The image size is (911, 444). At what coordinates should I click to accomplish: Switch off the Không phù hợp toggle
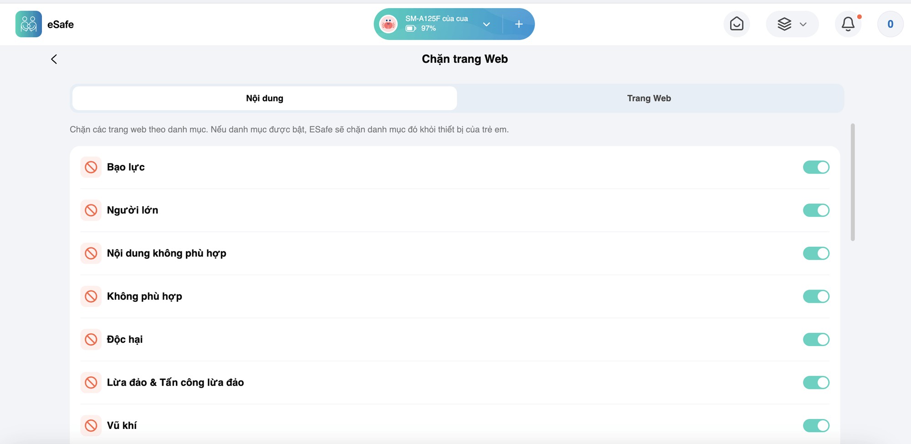click(x=816, y=296)
